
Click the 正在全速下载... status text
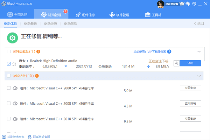[160, 61]
